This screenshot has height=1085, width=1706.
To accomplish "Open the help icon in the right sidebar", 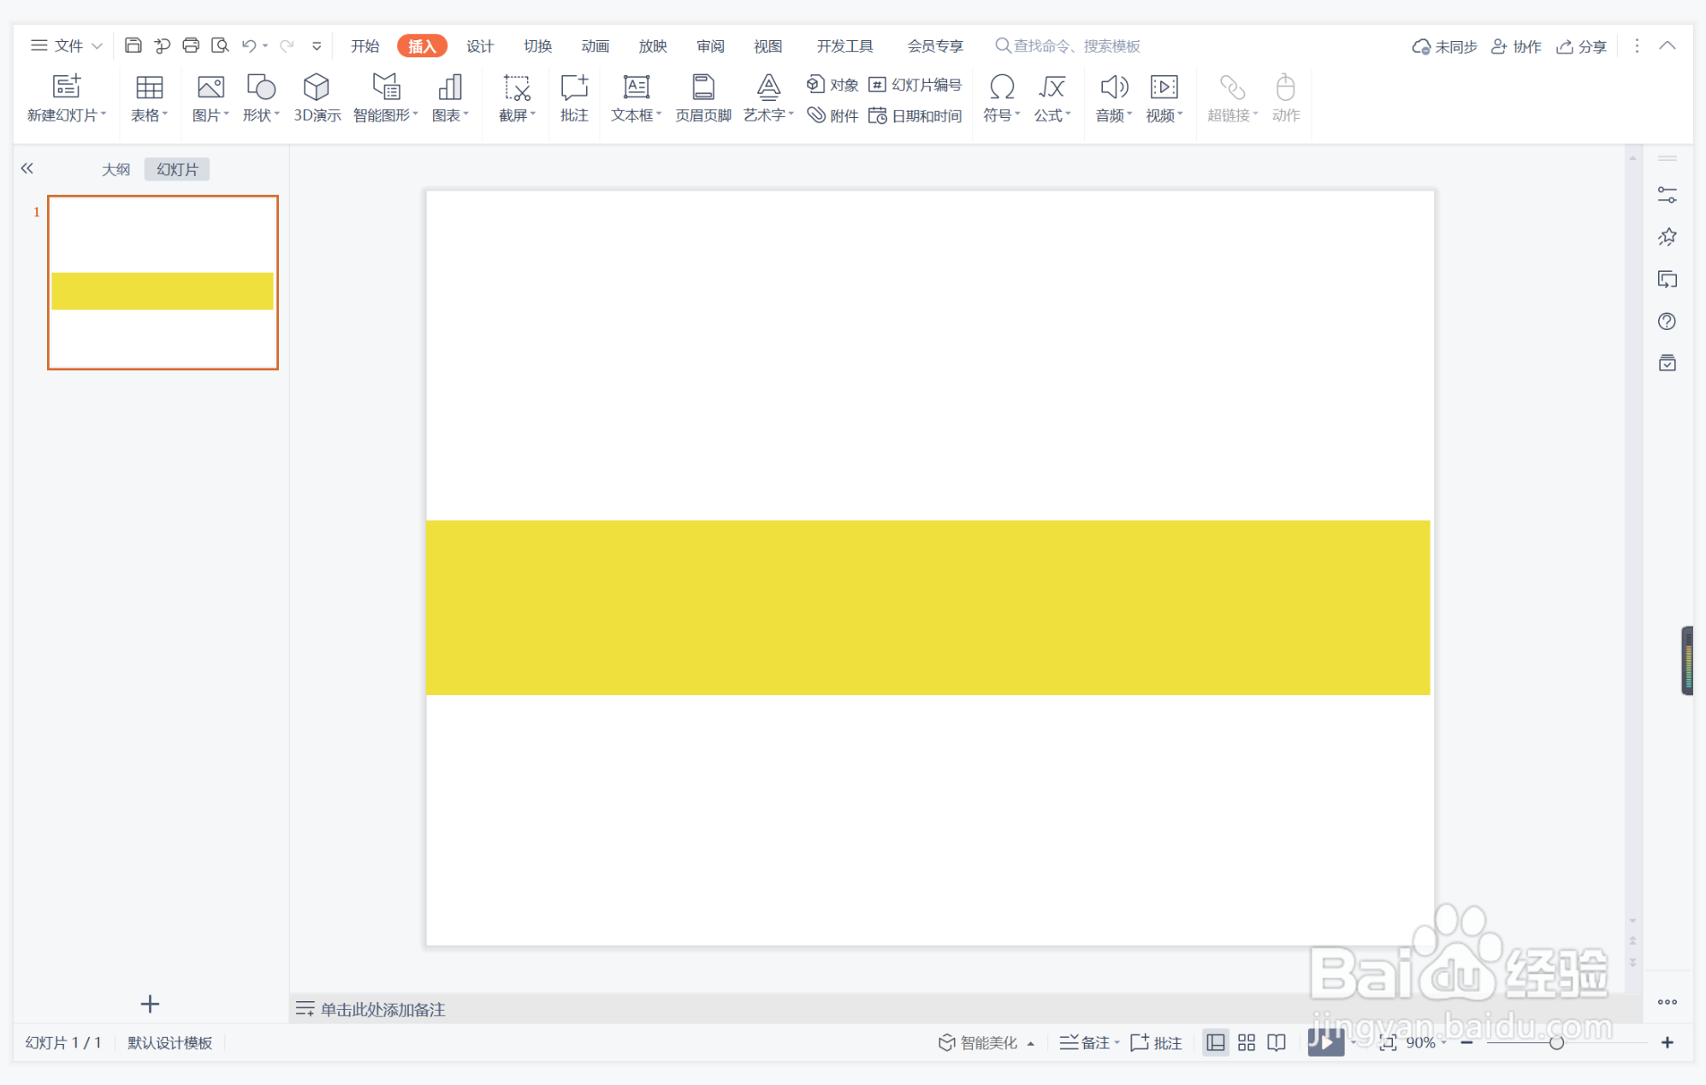I will (x=1667, y=321).
